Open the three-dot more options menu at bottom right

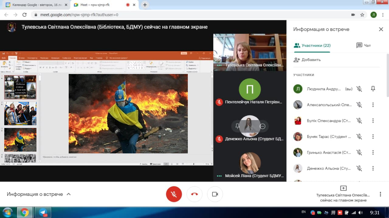point(380,194)
